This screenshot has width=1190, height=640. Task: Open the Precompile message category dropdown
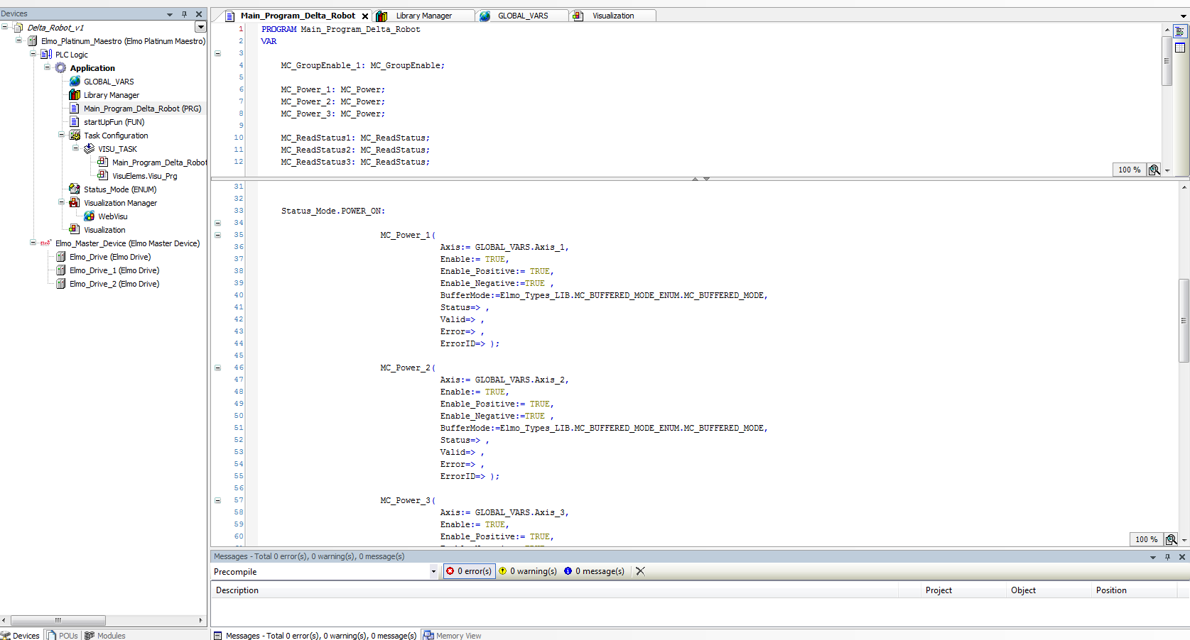433,571
